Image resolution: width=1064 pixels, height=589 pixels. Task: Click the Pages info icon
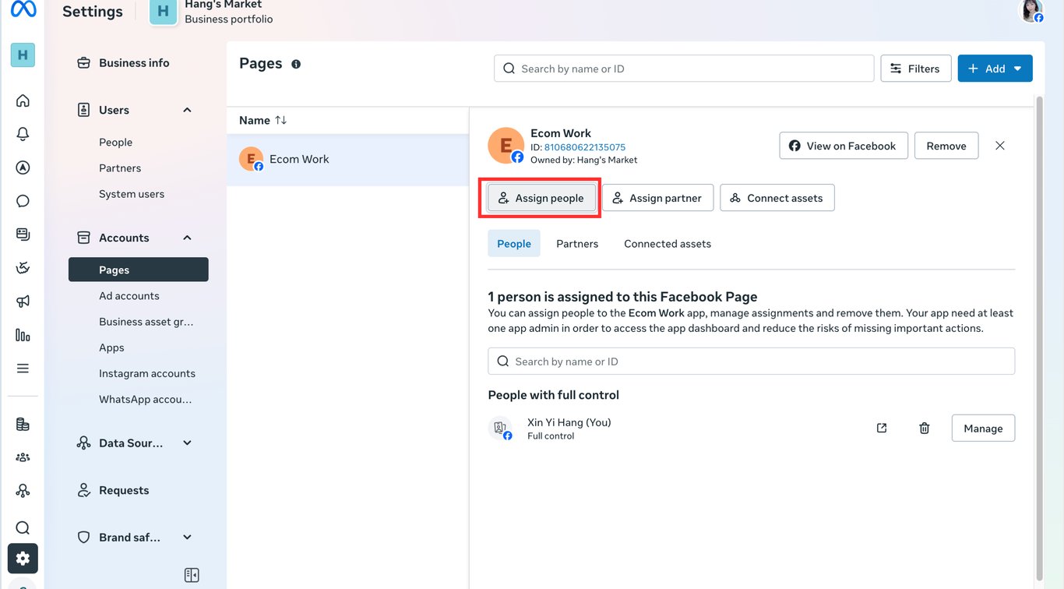click(x=296, y=64)
